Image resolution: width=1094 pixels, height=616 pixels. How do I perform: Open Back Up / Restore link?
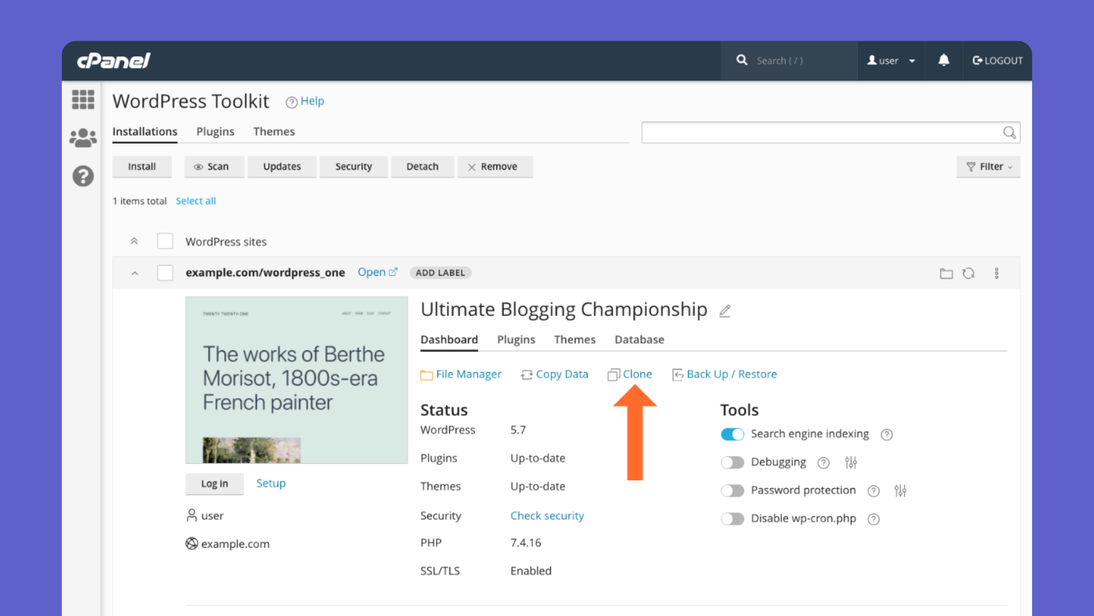[x=724, y=375]
